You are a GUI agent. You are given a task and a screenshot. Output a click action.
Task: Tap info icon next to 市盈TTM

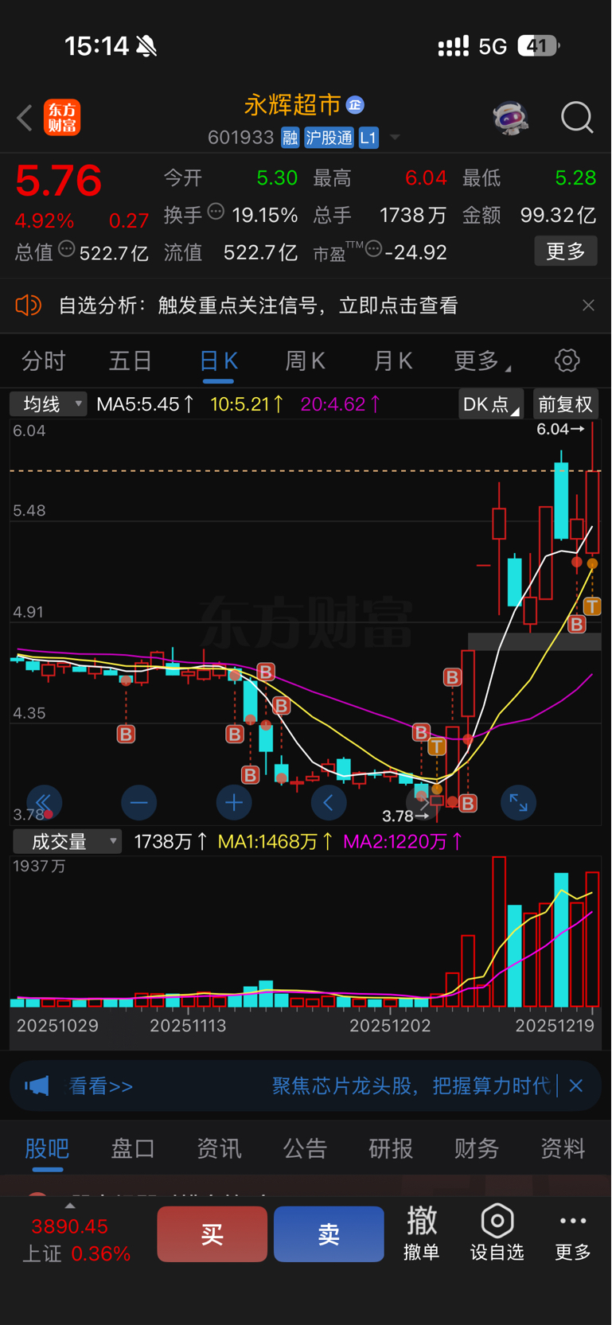[x=373, y=249]
